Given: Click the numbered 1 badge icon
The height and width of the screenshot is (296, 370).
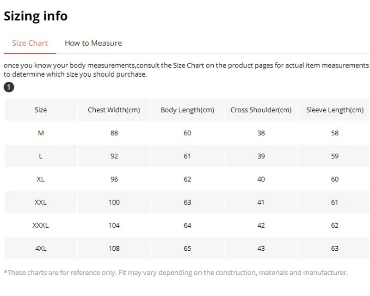Looking at the screenshot, I should click(9, 87).
